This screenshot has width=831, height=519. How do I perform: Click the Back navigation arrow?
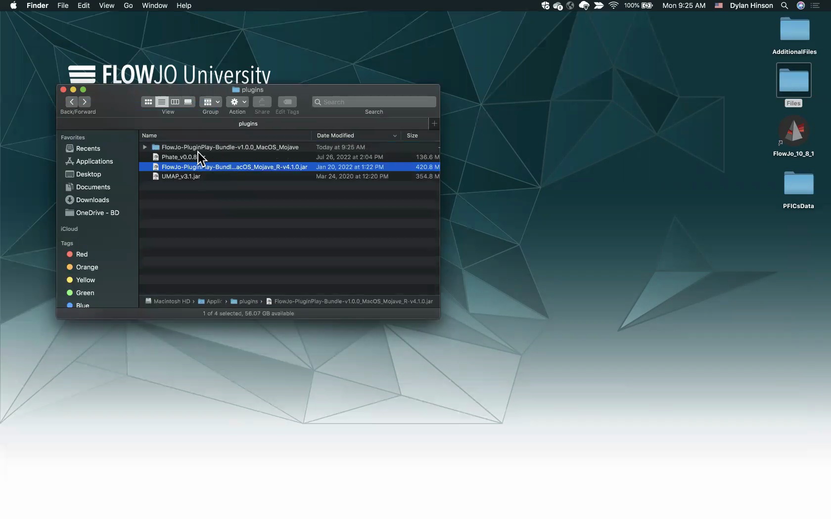point(72,102)
